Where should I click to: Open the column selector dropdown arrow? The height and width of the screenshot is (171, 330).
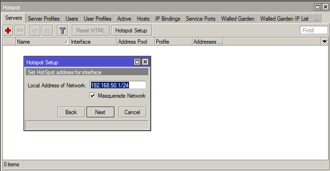pos(324,42)
